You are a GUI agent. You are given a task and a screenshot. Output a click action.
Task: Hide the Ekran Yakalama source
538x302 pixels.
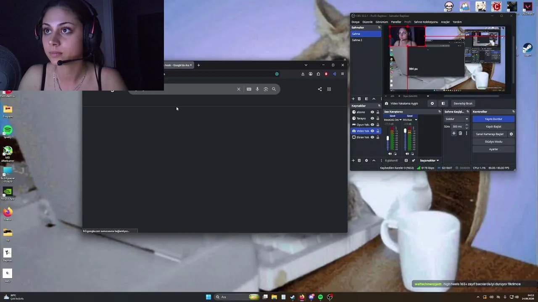click(372, 137)
